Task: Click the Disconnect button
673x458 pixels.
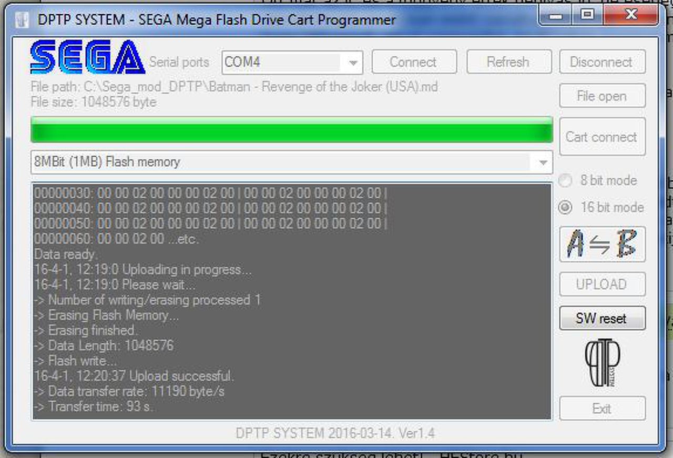Action: [602, 62]
